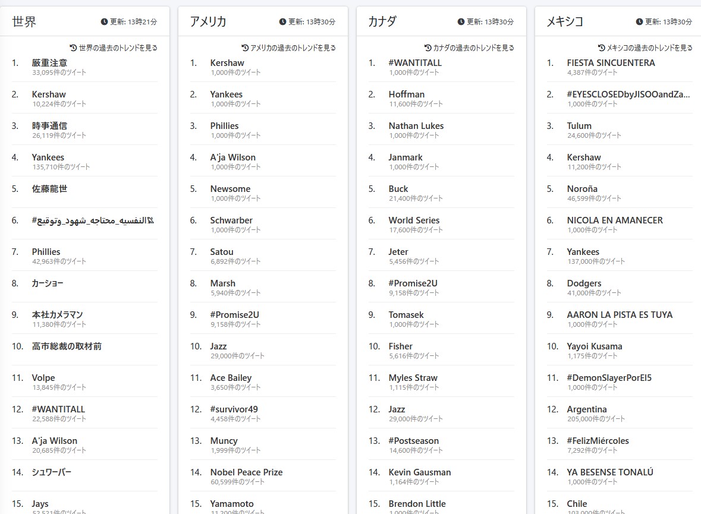
Task: Click the clock icon in the メキシコ header
Action: 640,22
